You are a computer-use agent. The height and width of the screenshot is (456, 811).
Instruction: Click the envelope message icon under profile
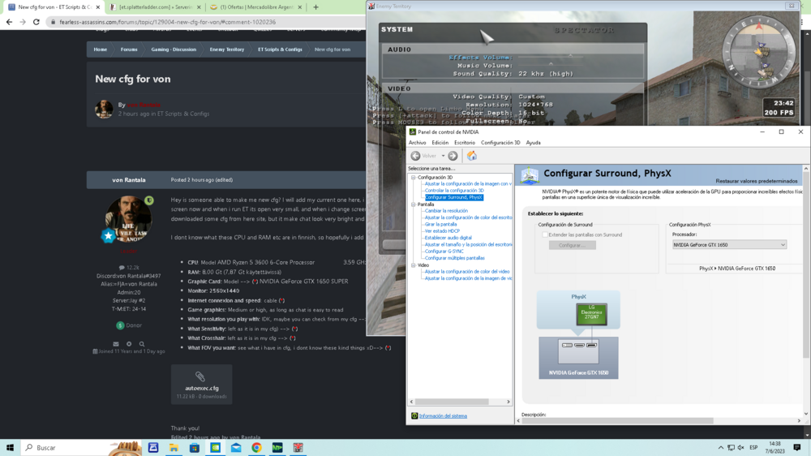116,344
